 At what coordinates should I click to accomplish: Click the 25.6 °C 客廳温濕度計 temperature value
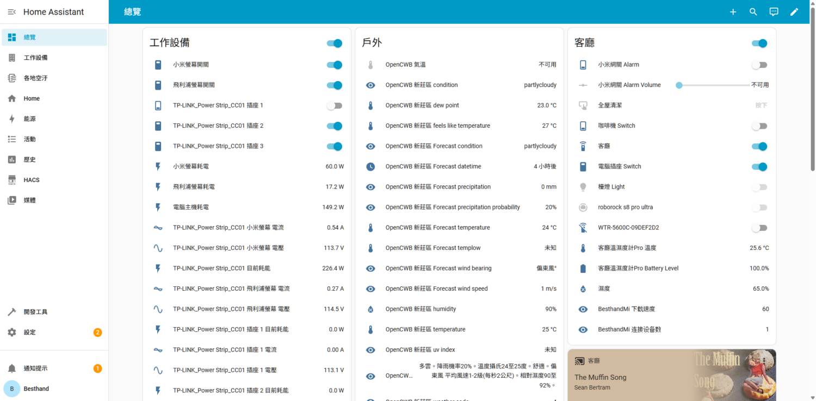(x=759, y=248)
